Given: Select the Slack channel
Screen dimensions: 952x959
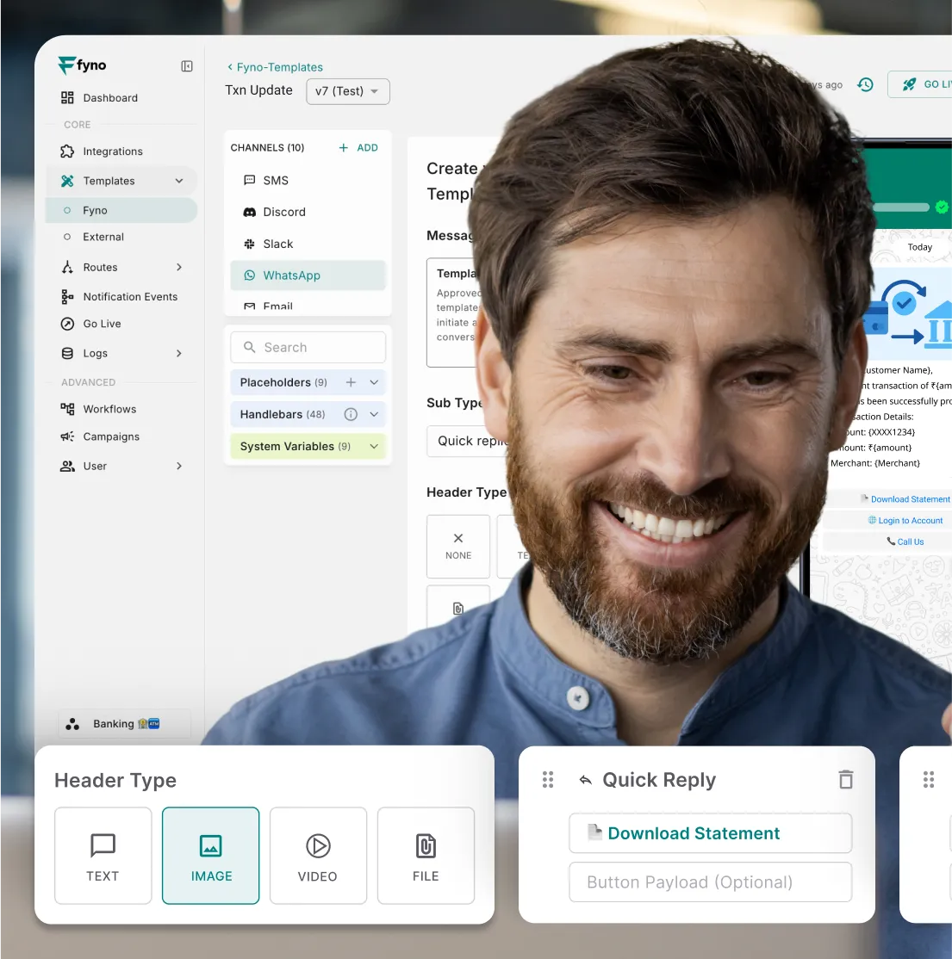Looking at the screenshot, I should 308,244.
